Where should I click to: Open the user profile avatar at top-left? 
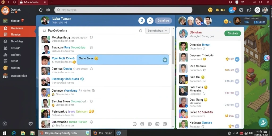[x=5, y=10]
